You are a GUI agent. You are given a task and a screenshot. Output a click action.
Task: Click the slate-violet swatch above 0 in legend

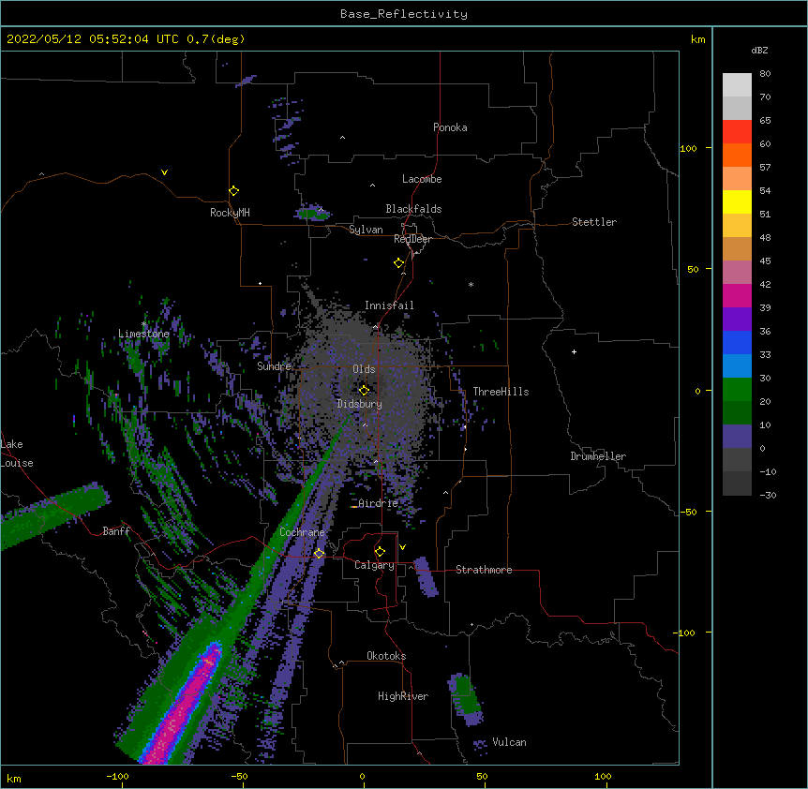[x=737, y=437]
